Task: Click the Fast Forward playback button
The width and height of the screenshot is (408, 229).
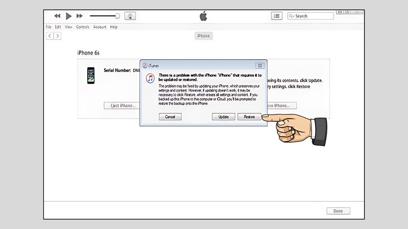Action: point(80,16)
